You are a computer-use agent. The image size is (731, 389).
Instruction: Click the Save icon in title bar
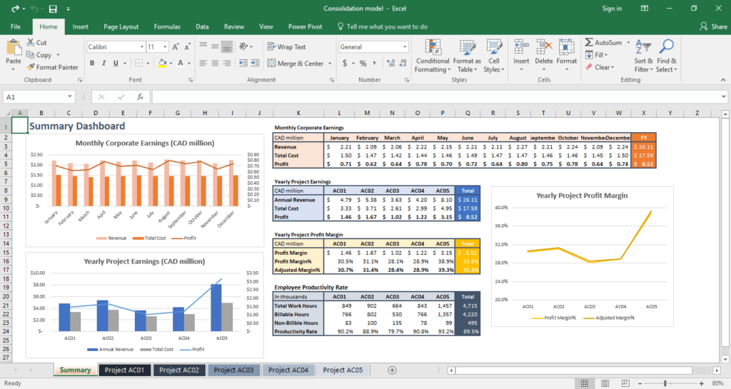(53, 9)
